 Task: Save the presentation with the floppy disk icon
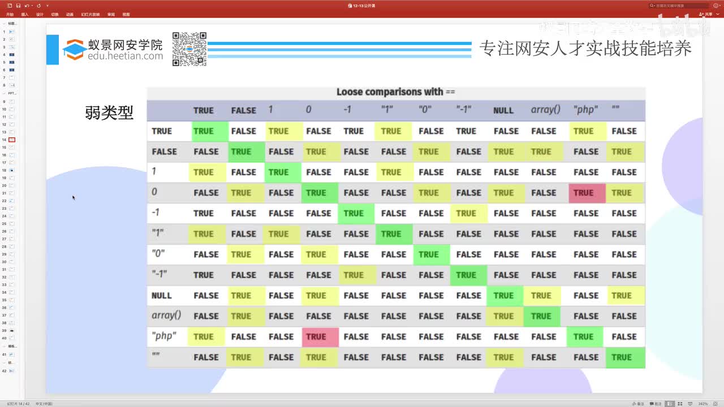tap(18, 6)
